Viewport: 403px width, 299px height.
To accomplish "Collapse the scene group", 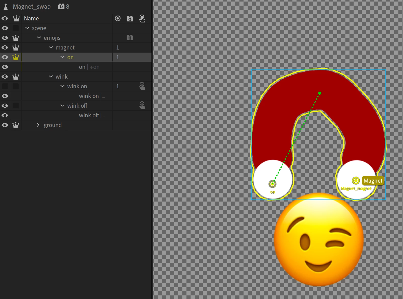I will (x=27, y=28).
